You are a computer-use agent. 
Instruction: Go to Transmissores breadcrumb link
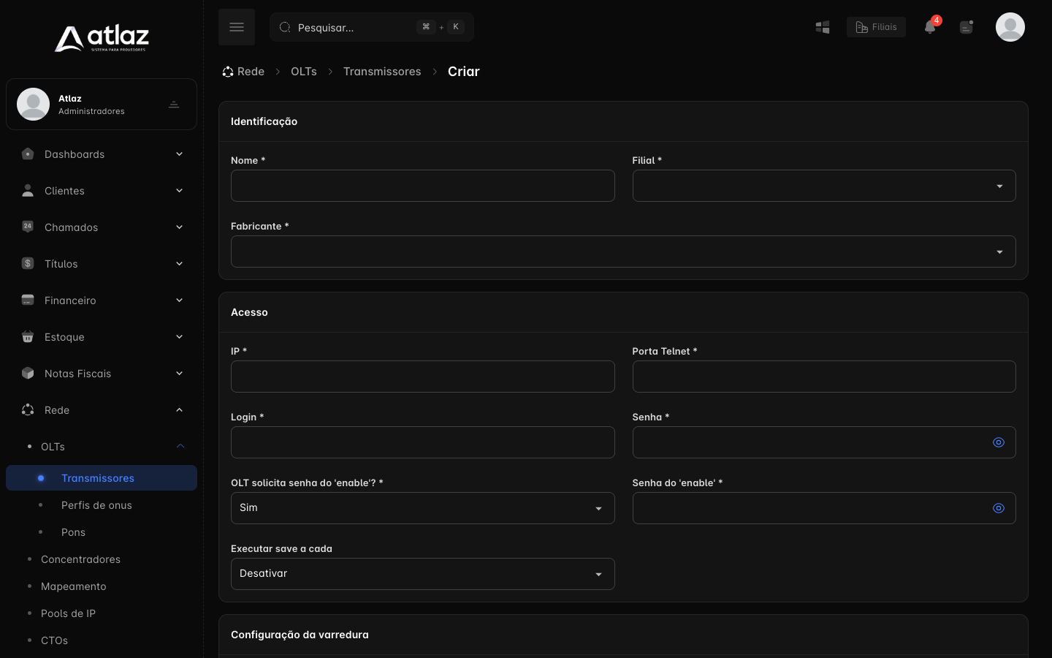(382, 72)
